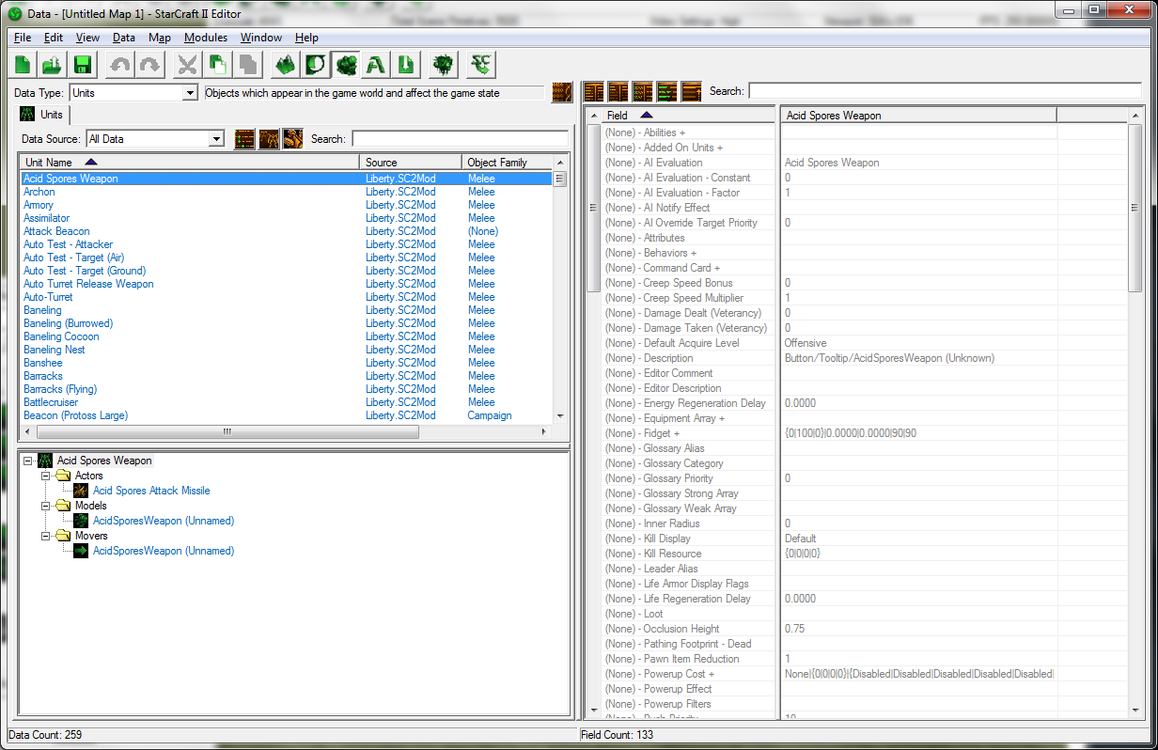This screenshot has height=750, width=1158.
Task: Collapse the Actors tree node
Action: point(44,477)
